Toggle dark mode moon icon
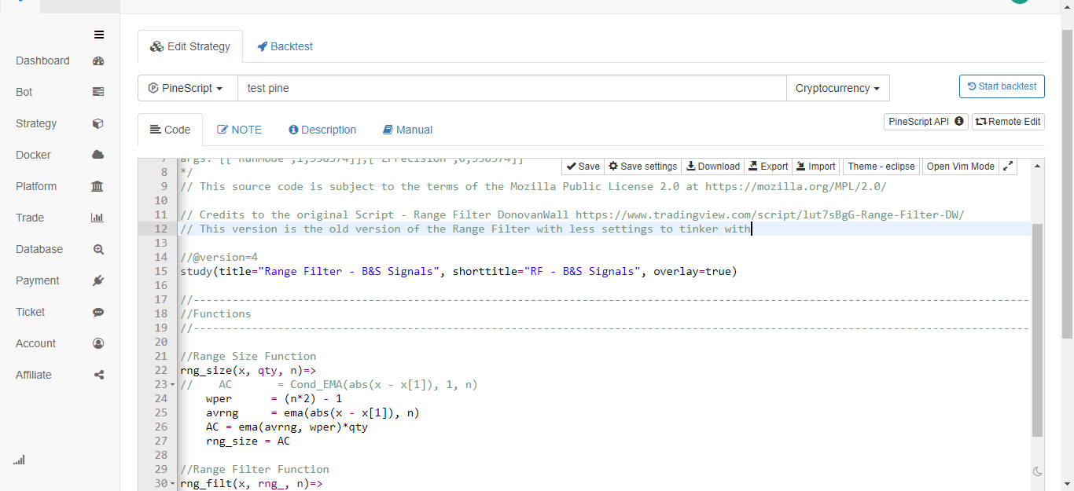This screenshot has width=1074, height=491. [x=1037, y=471]
